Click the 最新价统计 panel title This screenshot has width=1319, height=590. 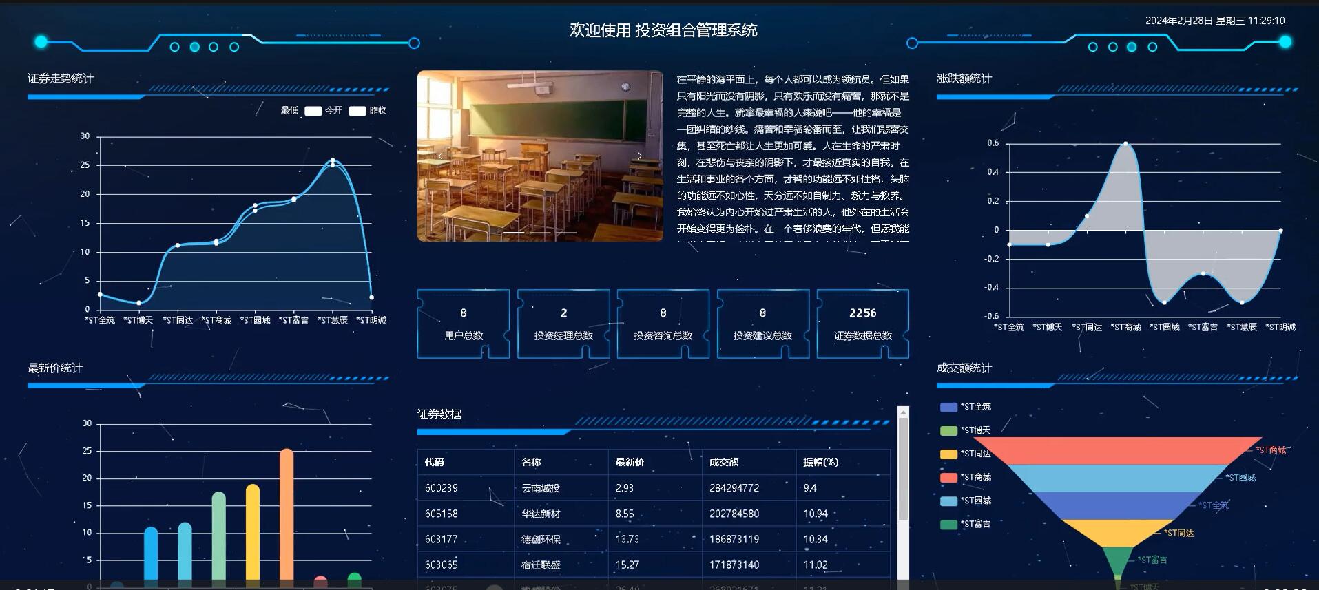[55, 368]
